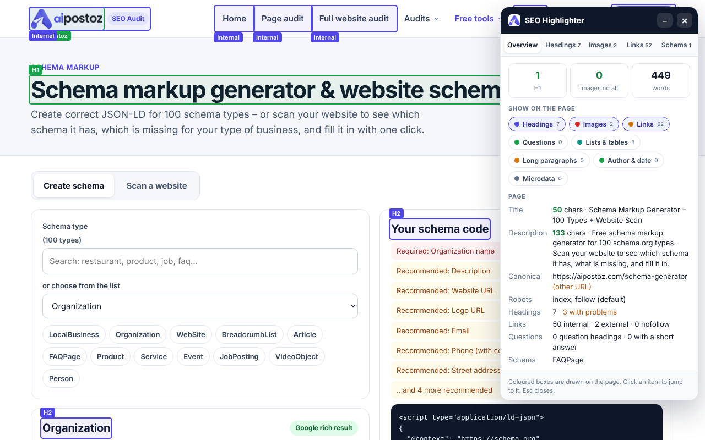
Task: Choose the WebSite schema chip
Action: (x=191, y=334)
